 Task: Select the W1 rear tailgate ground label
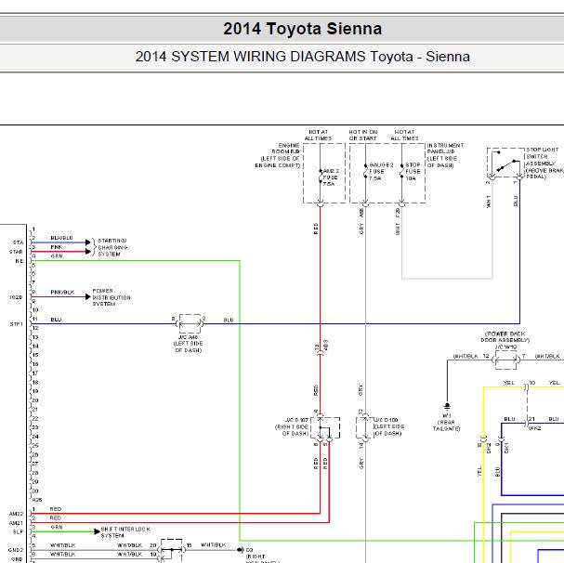446,422
